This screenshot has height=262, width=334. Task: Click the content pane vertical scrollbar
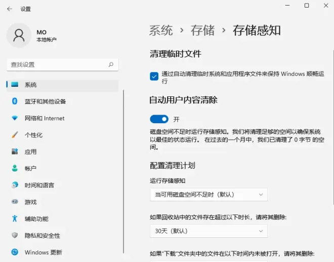333,127
